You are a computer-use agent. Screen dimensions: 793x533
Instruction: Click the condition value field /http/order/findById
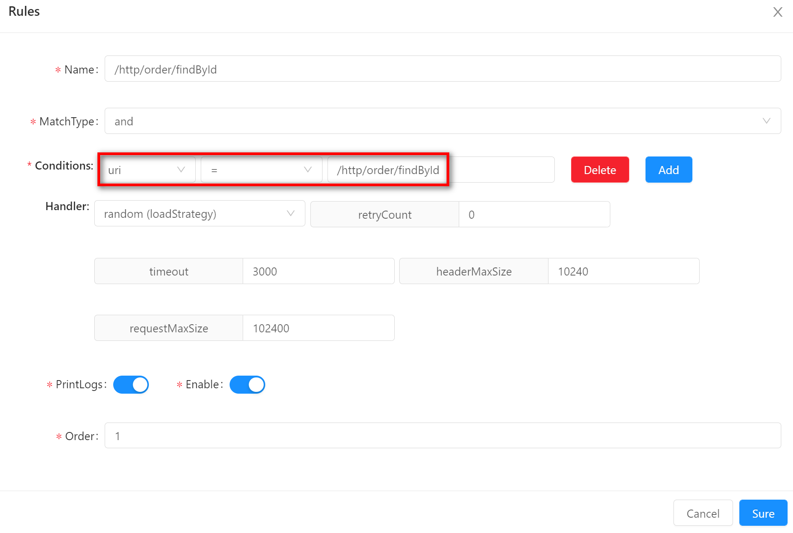[440, 170]
